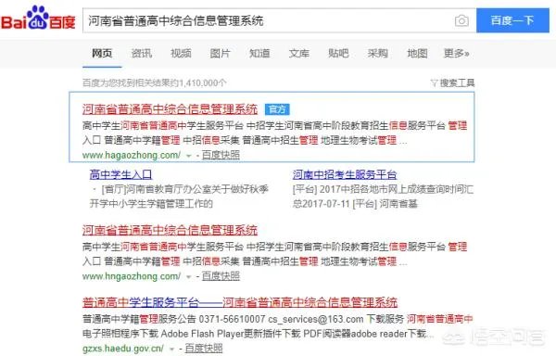Click snippet text 开学中小学生学籍管理工作的
The height and width of the screenshot is (356, 556).
pos(151,204)
